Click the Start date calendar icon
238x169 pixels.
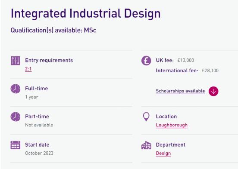(16, 145)
